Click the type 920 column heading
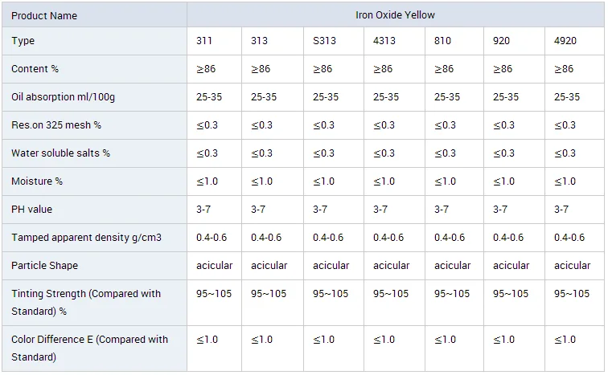The width and height of the screenshot is (608, 375). click(500, 41)
